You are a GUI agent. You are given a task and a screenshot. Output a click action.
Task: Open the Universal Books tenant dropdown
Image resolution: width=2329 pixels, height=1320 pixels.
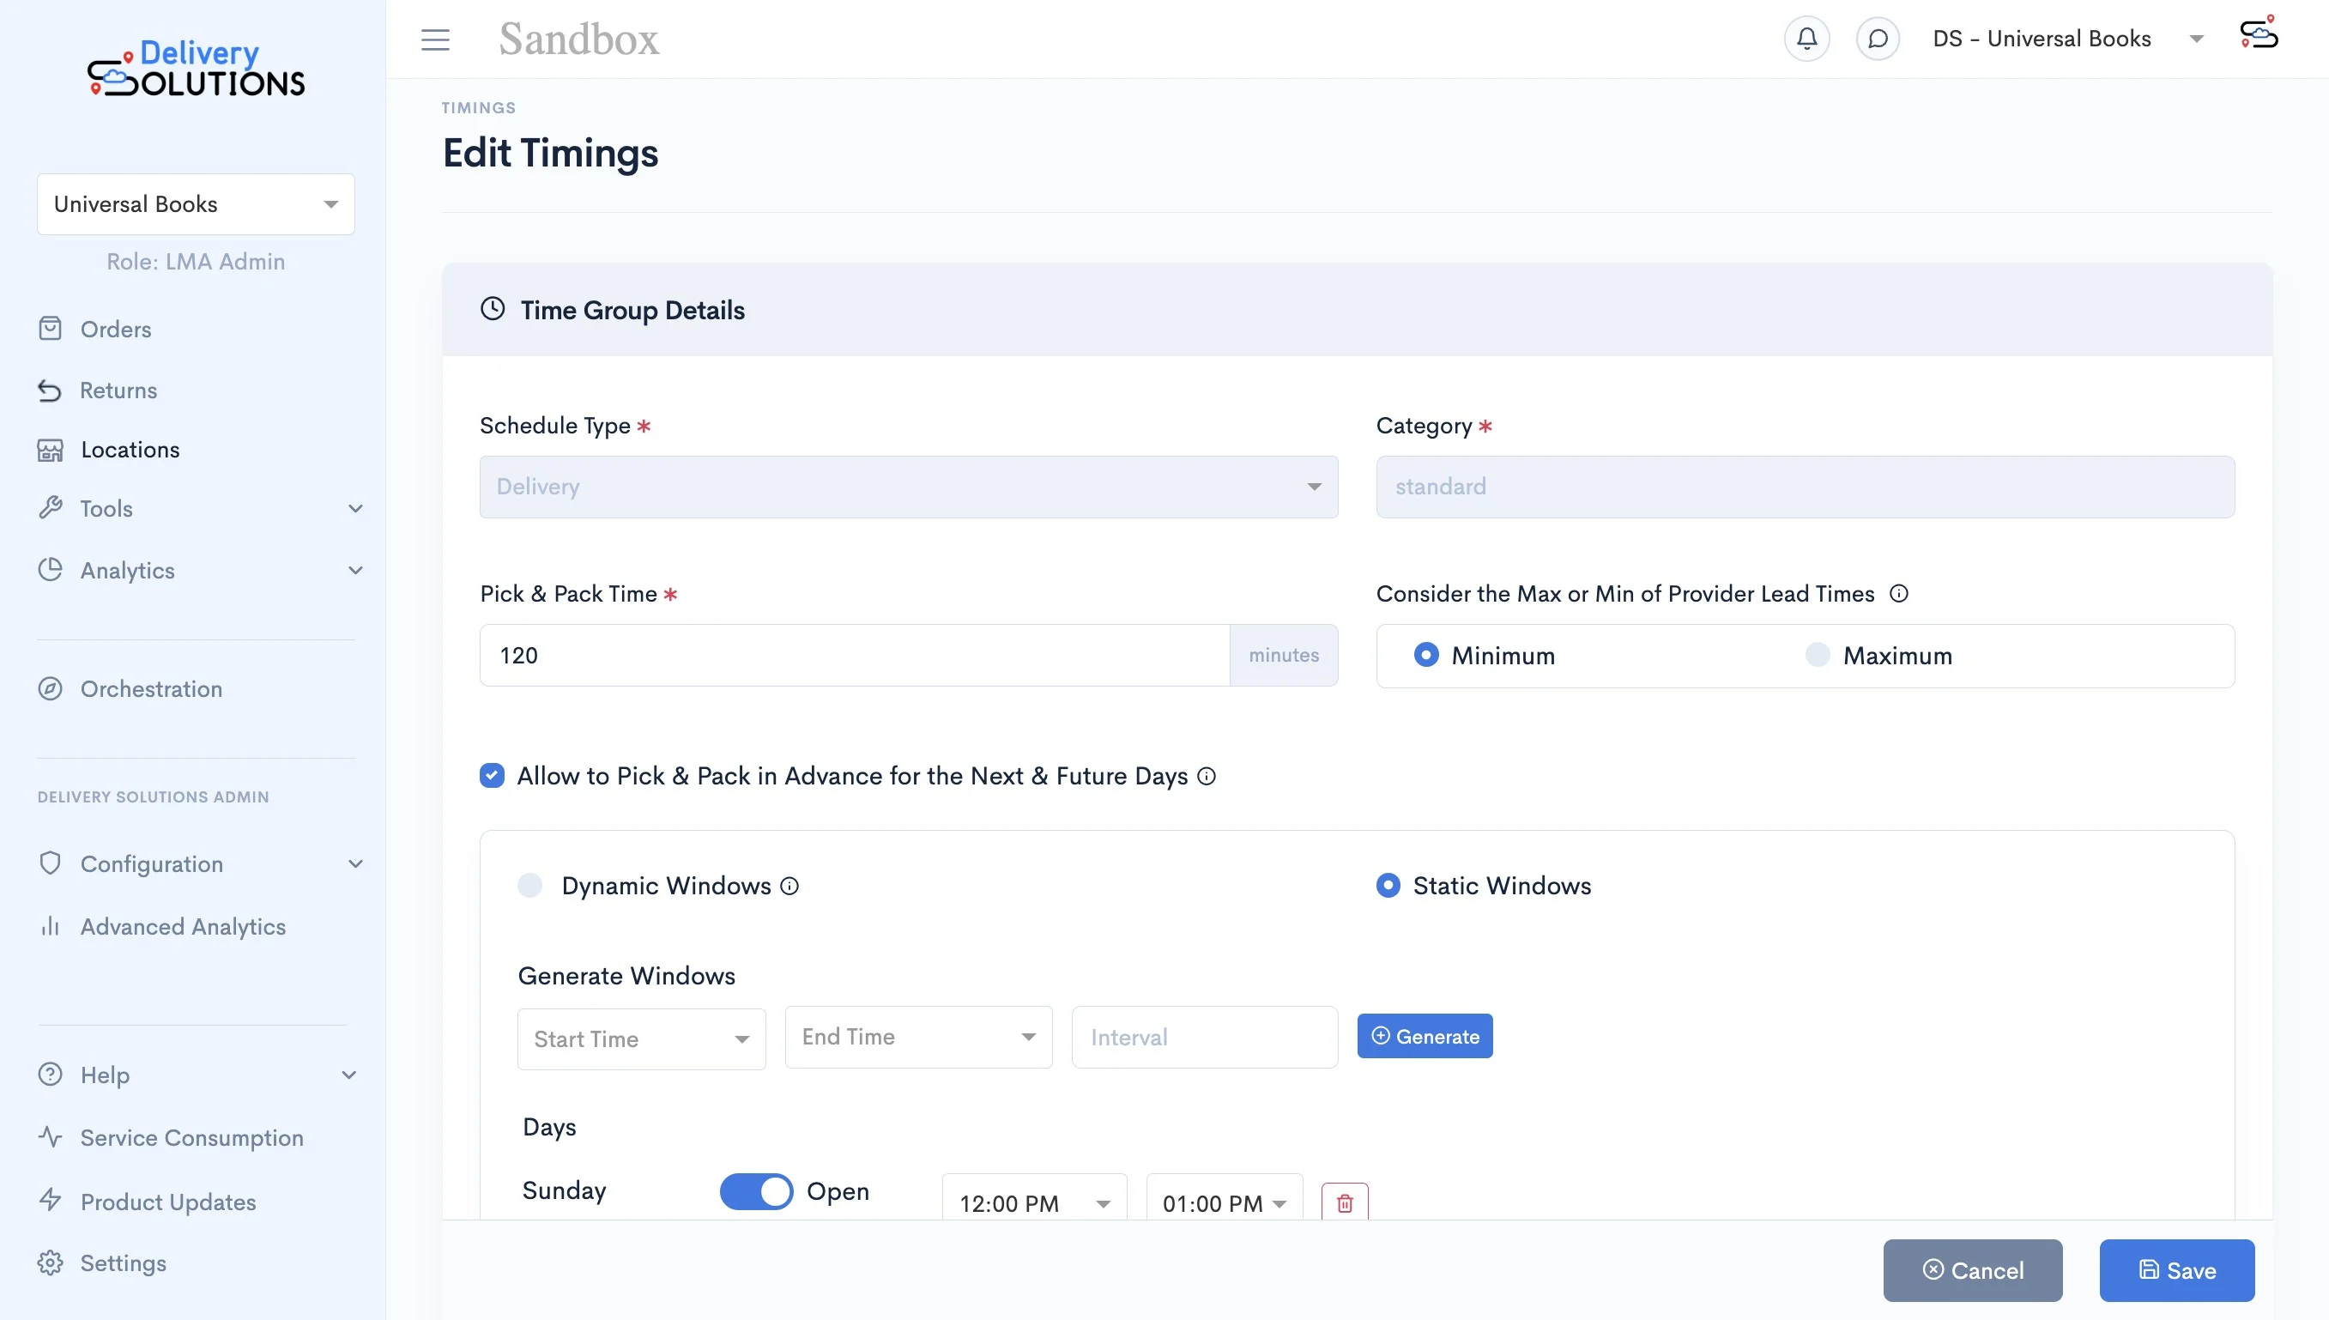[x=196, y=204]
